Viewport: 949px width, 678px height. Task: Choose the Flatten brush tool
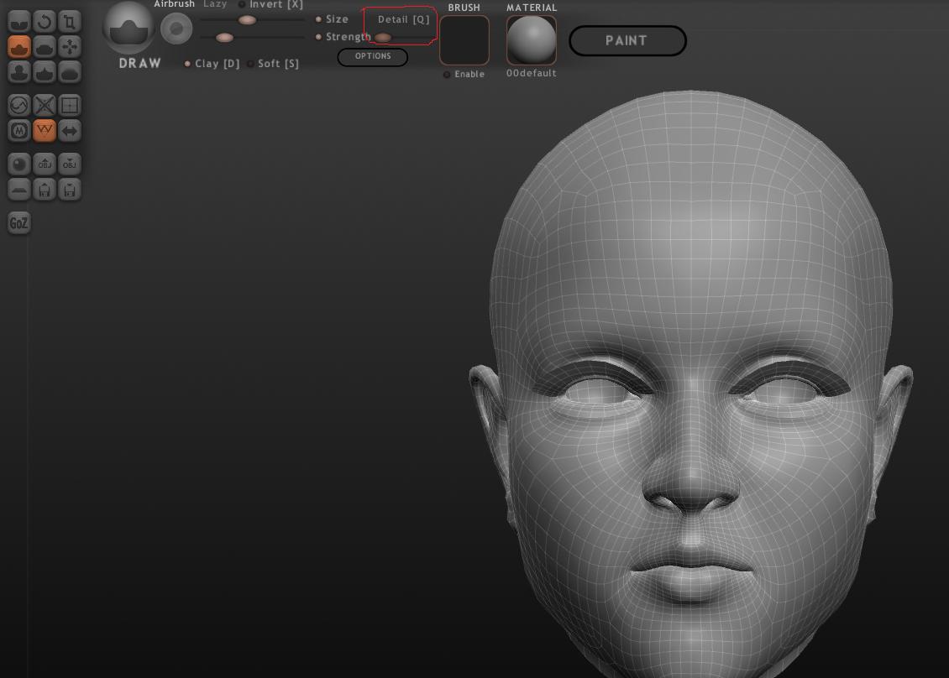45,47
